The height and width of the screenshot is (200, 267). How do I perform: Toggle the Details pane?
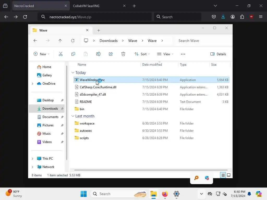click(x=218, y=54)
